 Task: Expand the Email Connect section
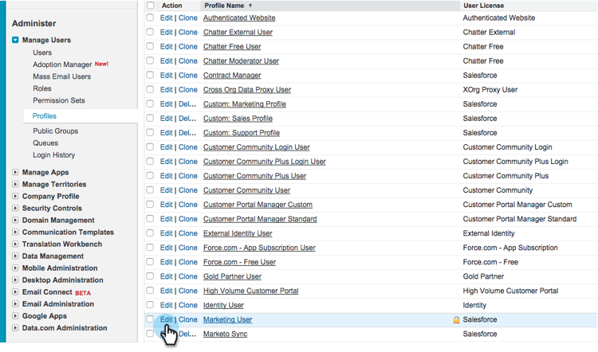[15, 291]
